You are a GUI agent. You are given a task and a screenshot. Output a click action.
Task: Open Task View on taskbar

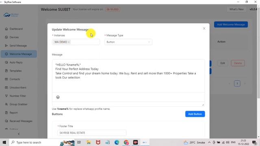79,142
